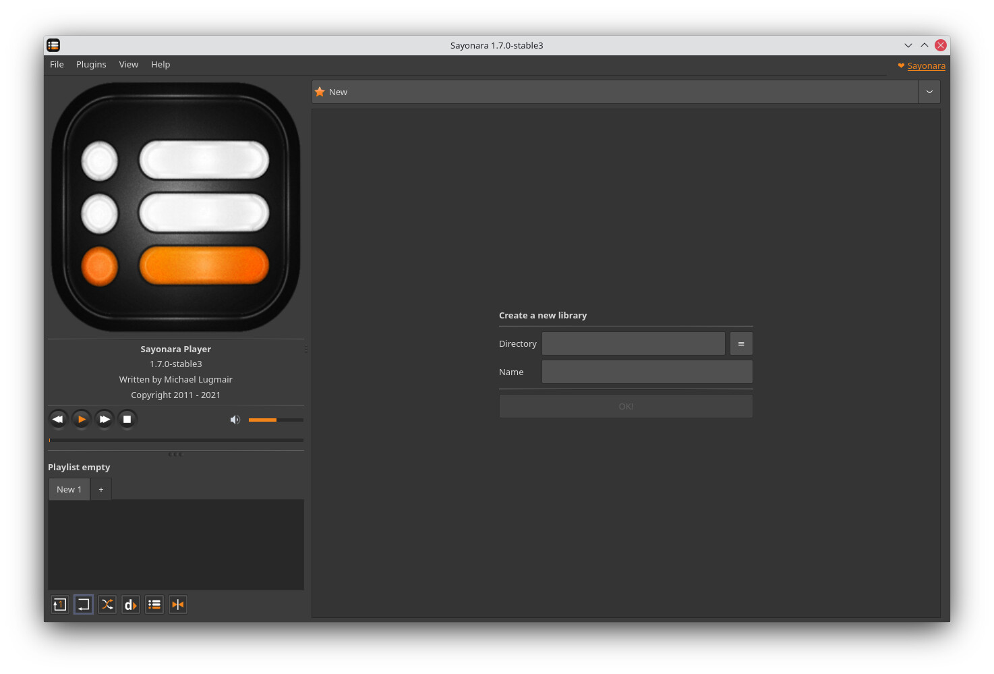
Task: Toggle Repeat 1 playlist mode
Action: point(60,605)
